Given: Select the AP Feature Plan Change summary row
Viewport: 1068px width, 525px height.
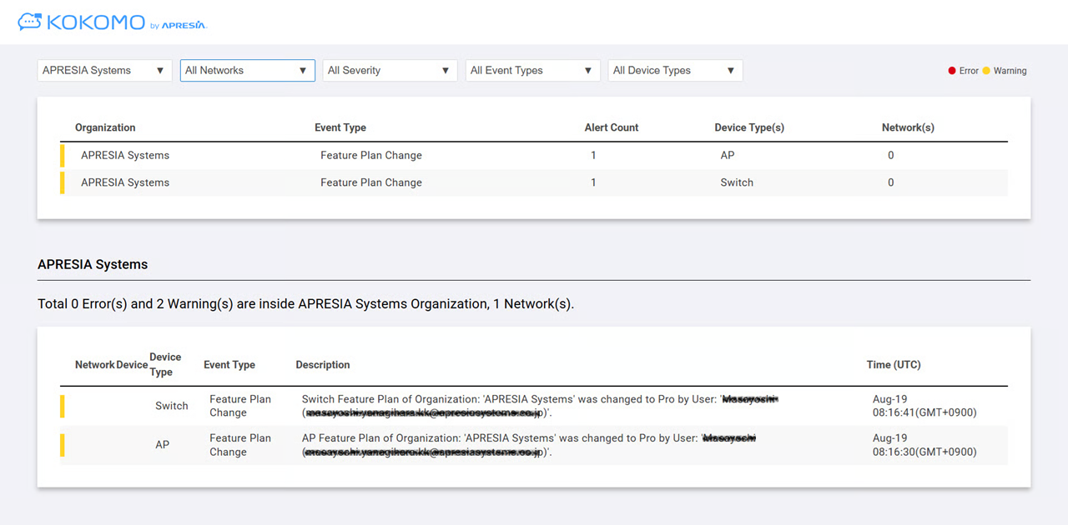Looking at the screenshot, I should (x=534, y=156).
